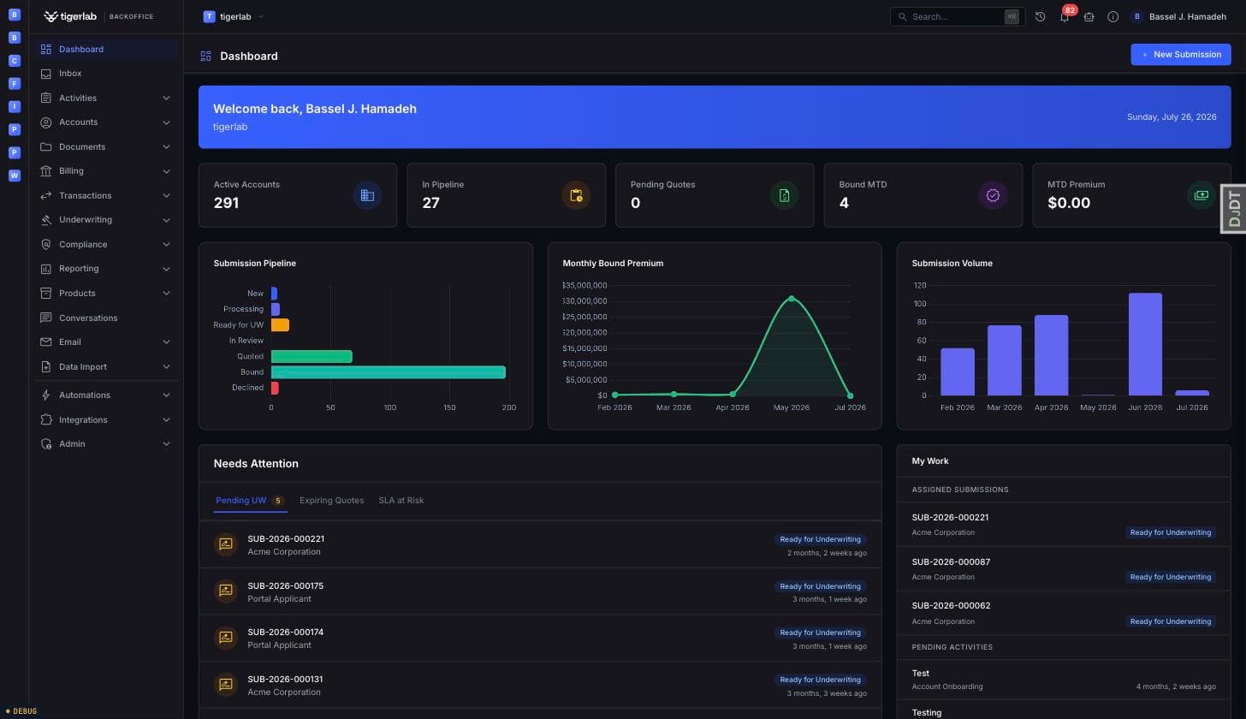Click the MTD Premium cash icon
Screen dimensions: 1246x719
click(x=1201, y=195)
